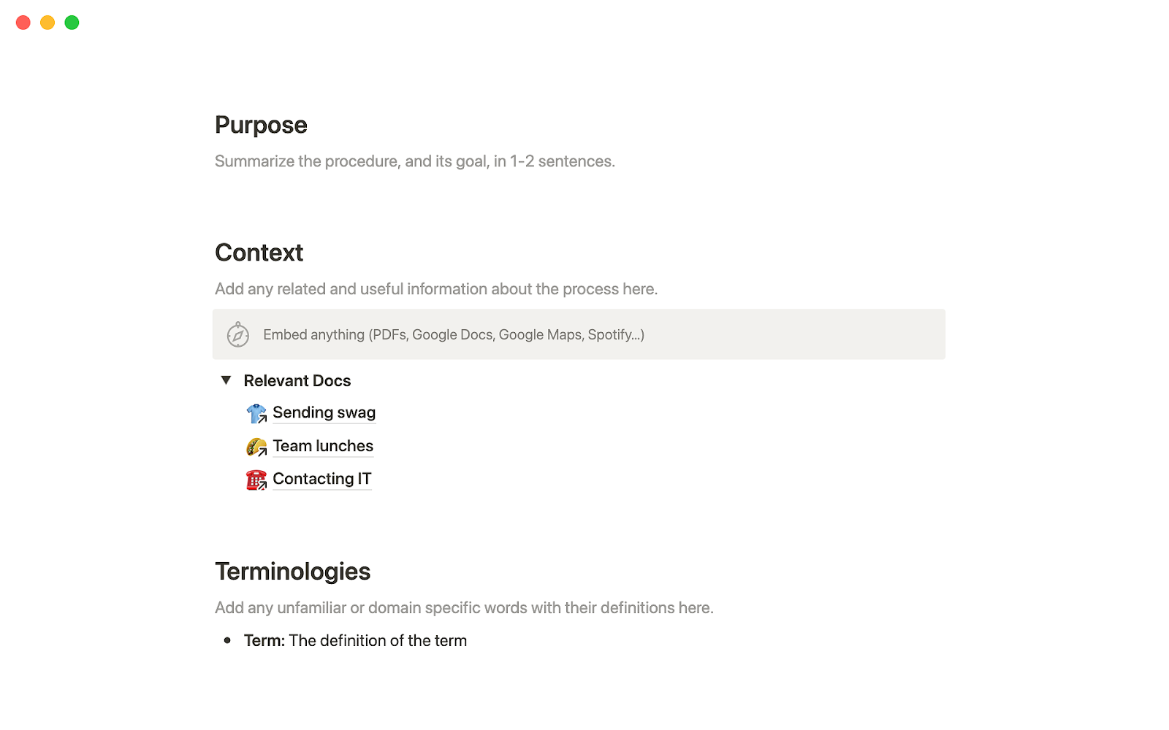Click into the Purpose heading

click(261, 125)
